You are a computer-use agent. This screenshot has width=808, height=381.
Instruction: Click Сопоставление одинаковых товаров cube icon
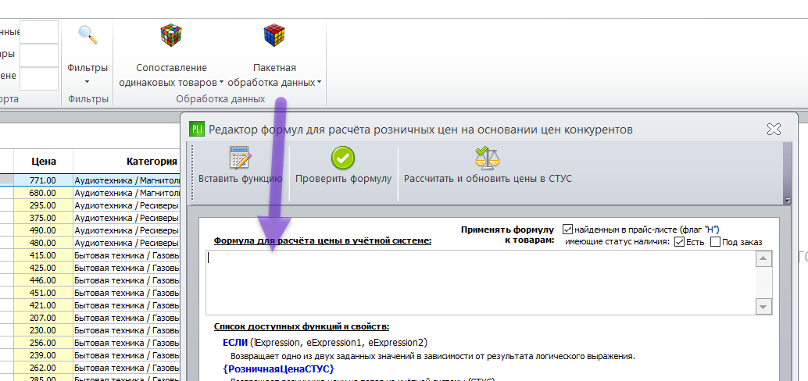coord(172,36)
